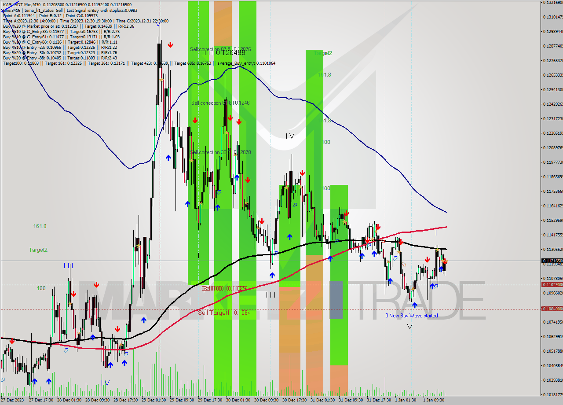Select the 'Sell correction 38.2 | 0.12078' label
This screenshot has width=563, height=405.
(x=220, y=152)
